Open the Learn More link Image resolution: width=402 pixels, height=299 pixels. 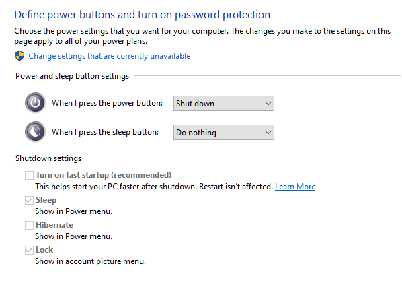(x=295, y=187)
